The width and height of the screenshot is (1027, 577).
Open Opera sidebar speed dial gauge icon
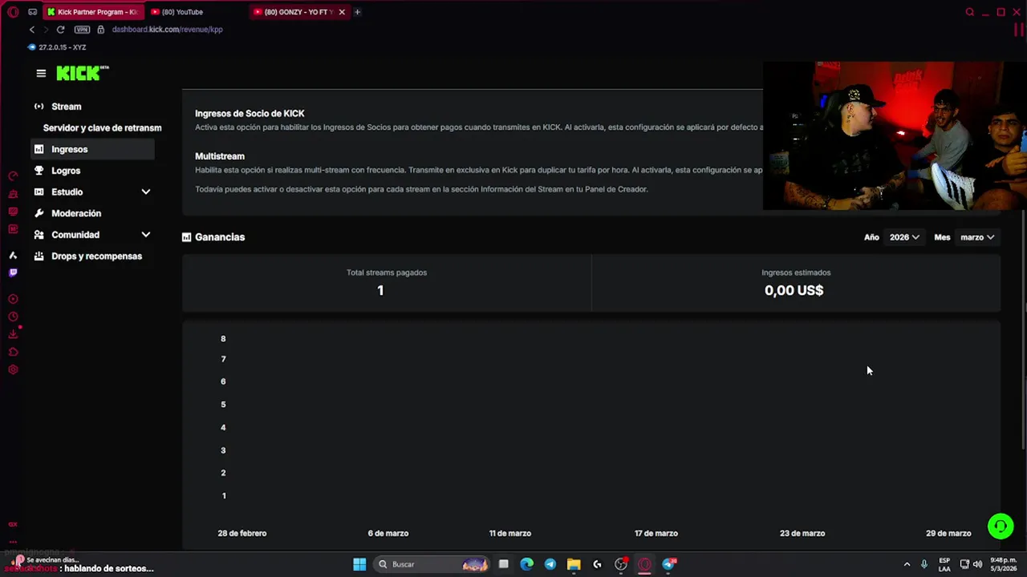tap(13, 176)
